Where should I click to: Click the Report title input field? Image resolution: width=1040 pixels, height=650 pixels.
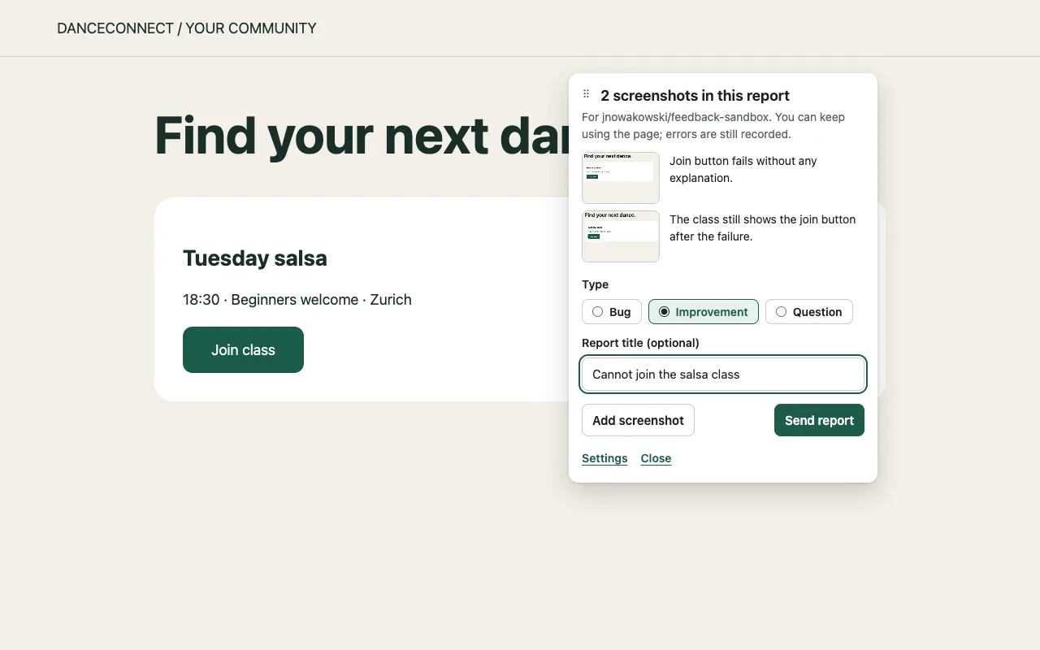click(723, 375)
